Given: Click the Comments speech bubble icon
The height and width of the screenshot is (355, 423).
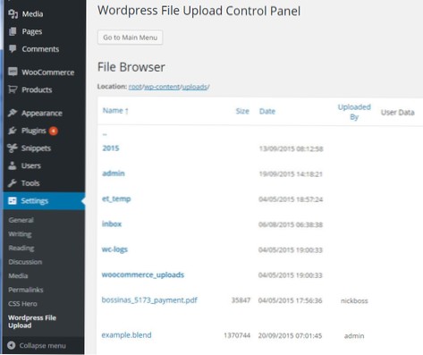Looking at the screenshot, I should [x=13, y=48].
